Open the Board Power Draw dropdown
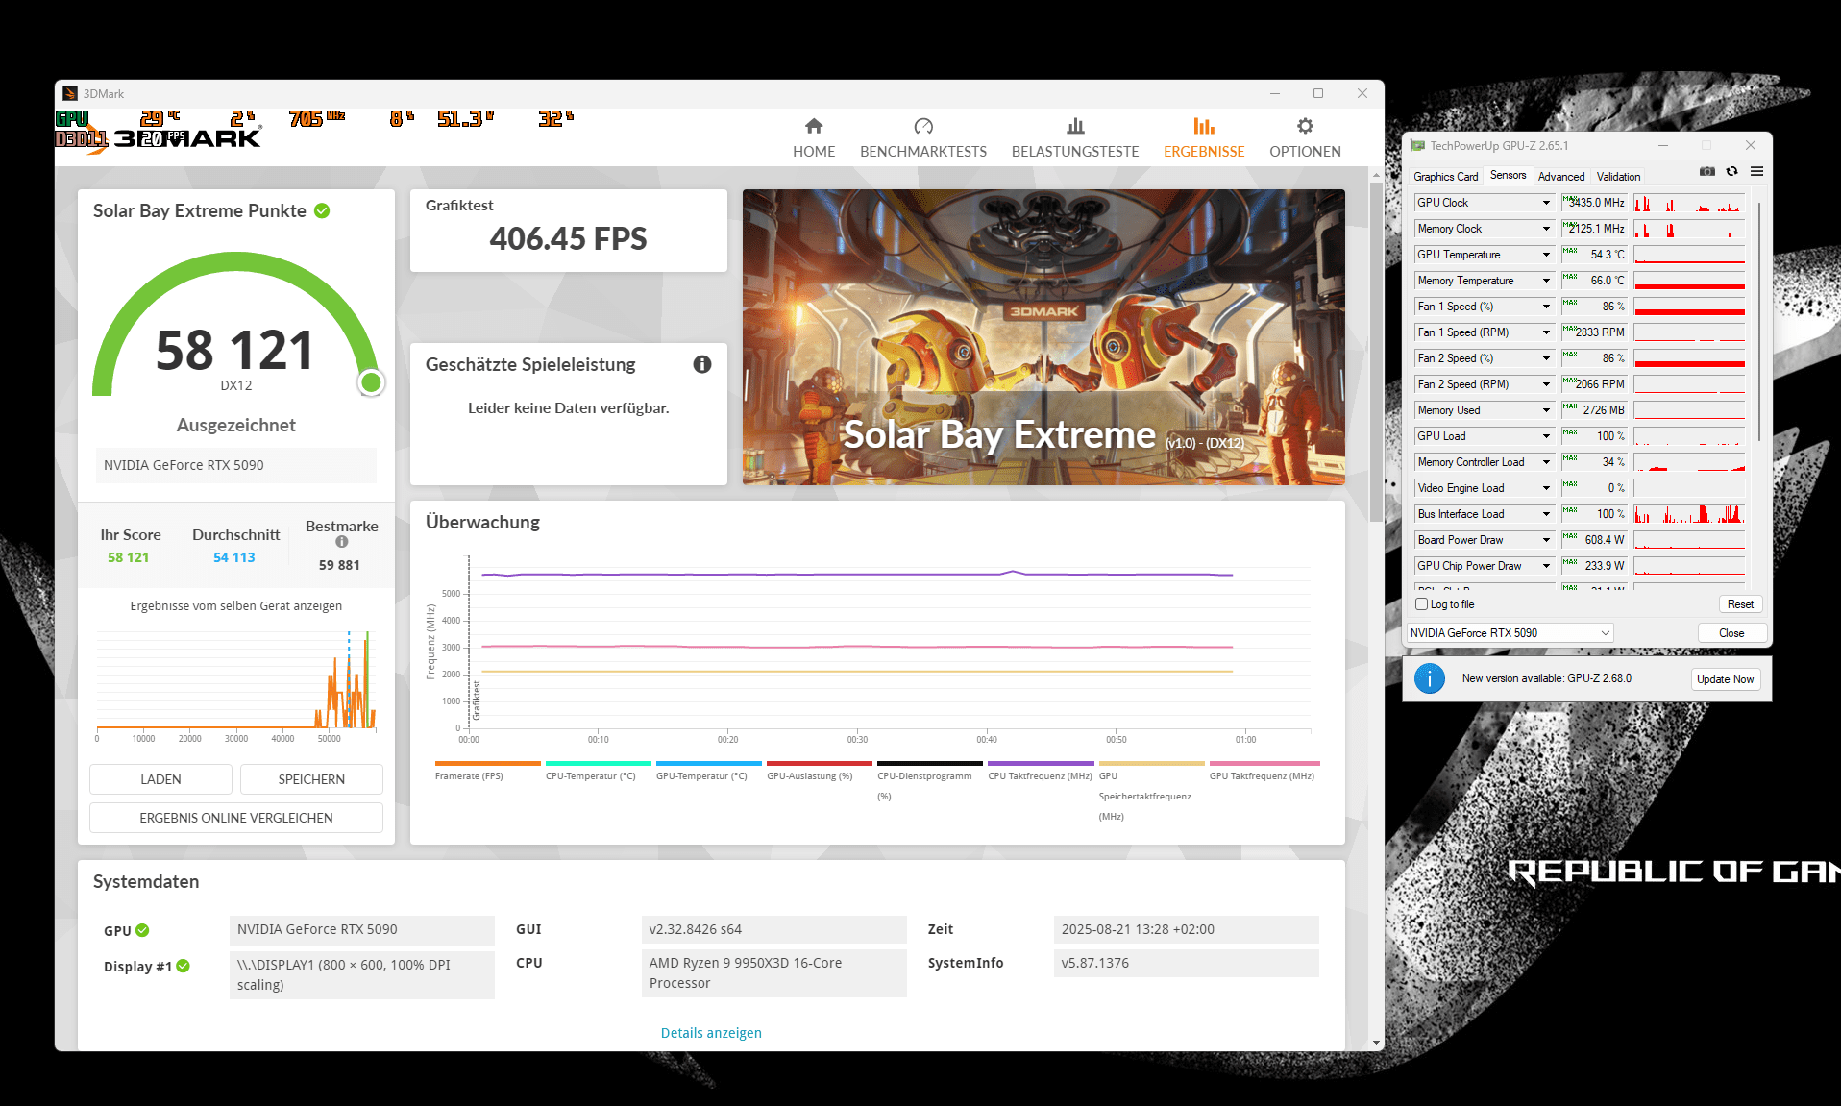Viewport: 1841px width, 1106px height. (1546, 540)
